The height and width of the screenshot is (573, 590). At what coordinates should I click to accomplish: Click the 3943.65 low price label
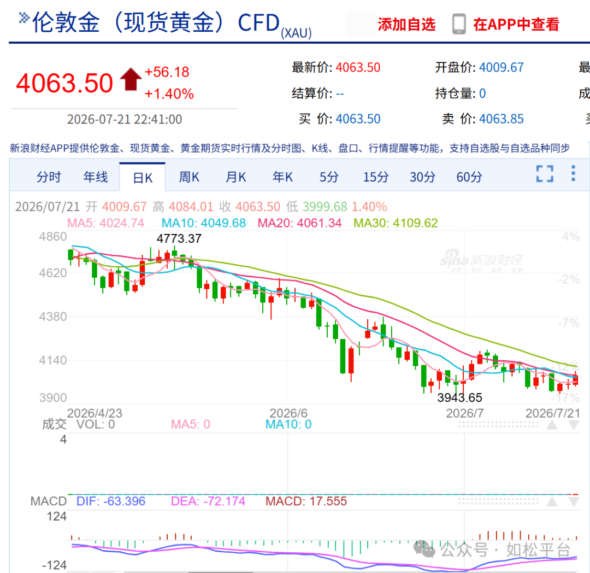tap(460, 397)
